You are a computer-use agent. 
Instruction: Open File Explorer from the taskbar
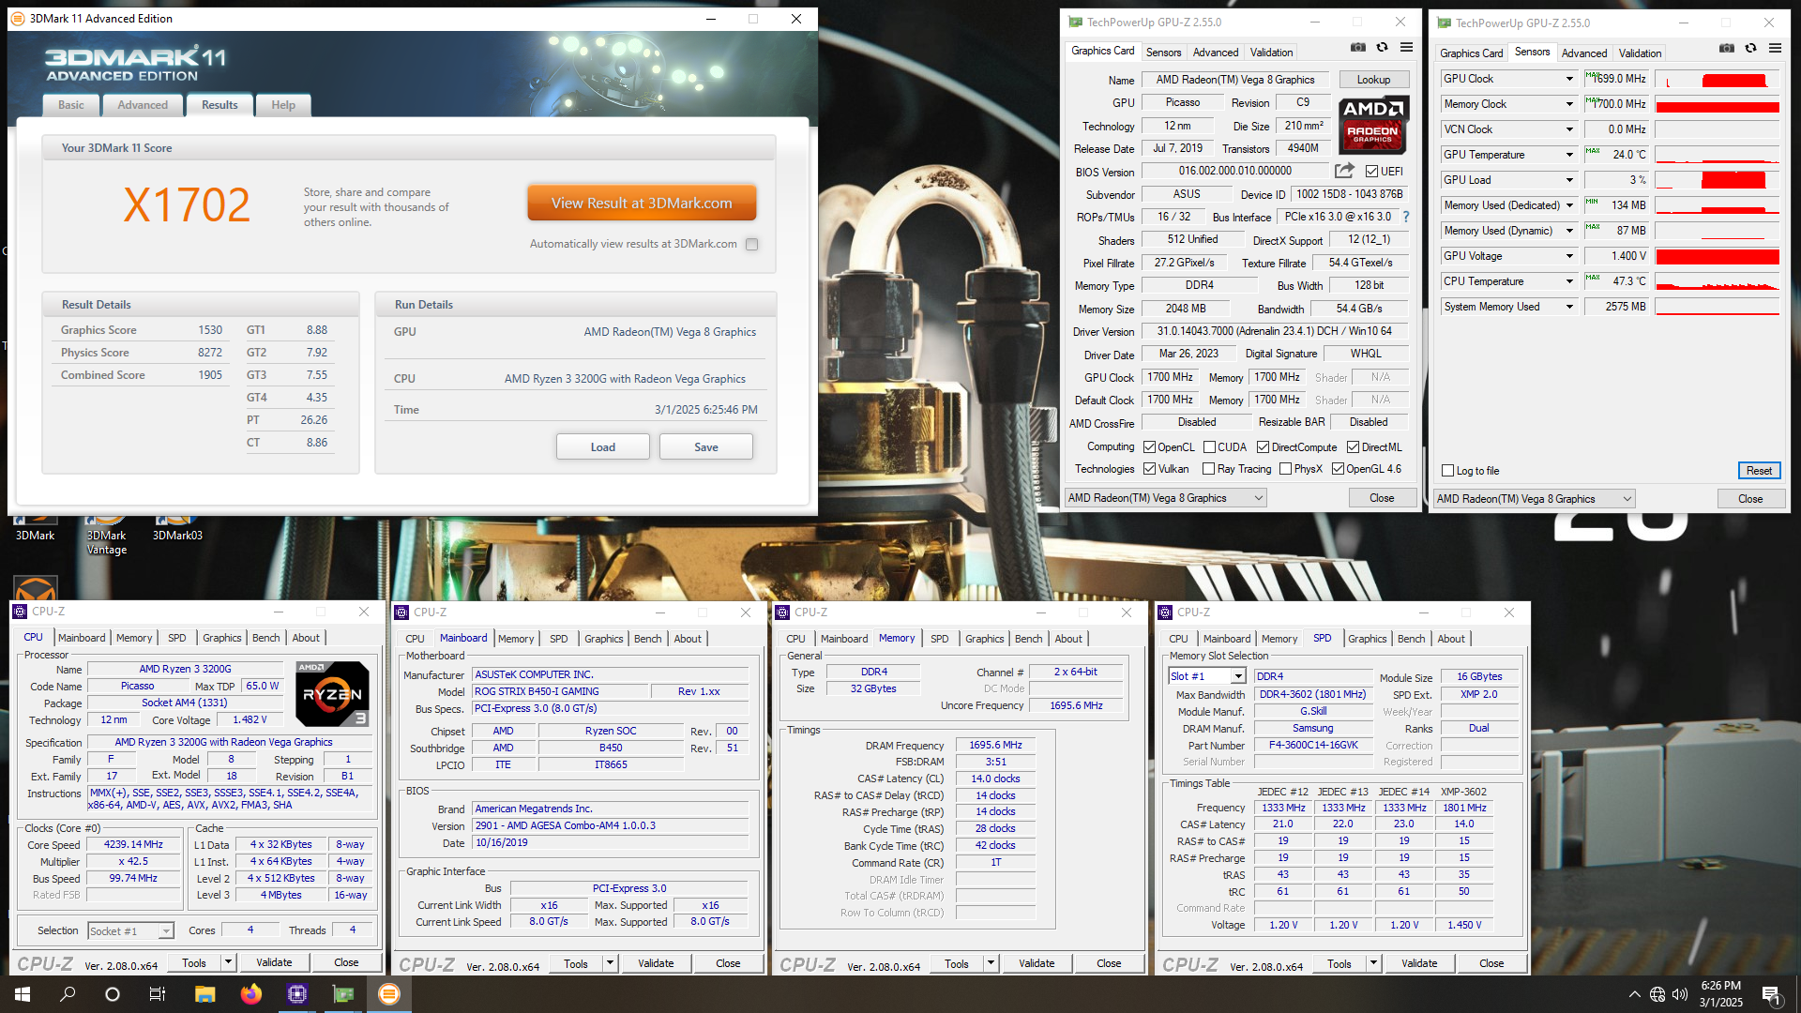(x=204, y=994)
